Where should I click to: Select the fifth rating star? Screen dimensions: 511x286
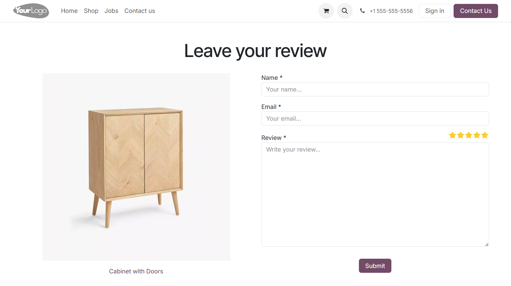[485, 135]
